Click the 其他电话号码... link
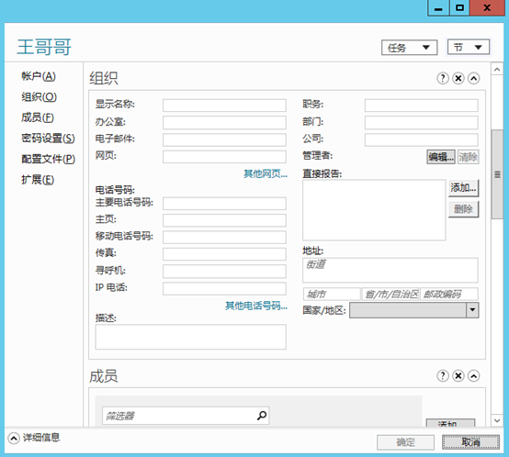509x457 pixels. (256, 306)
